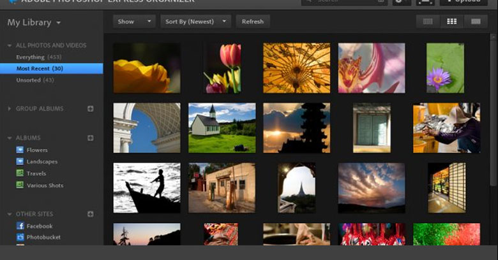Show the Unsorted (43) photos

click(x=35, y=80)
